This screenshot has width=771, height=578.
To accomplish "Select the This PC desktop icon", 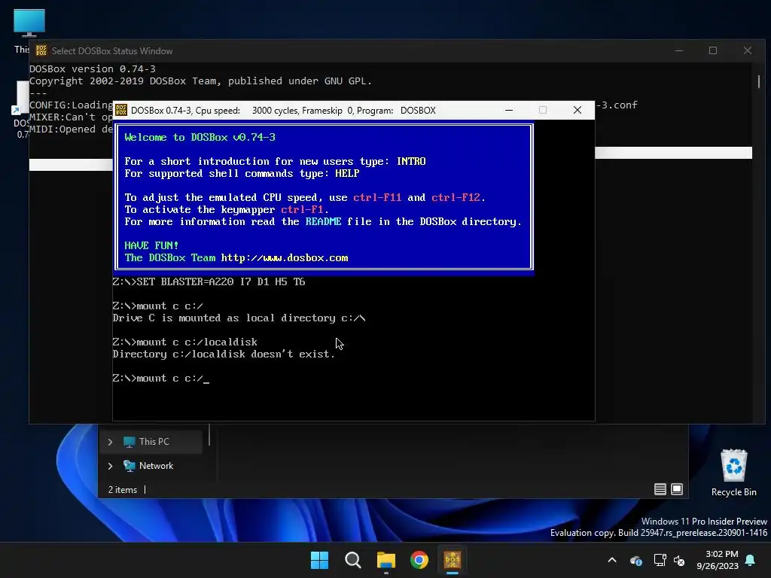I will point(29,23).
